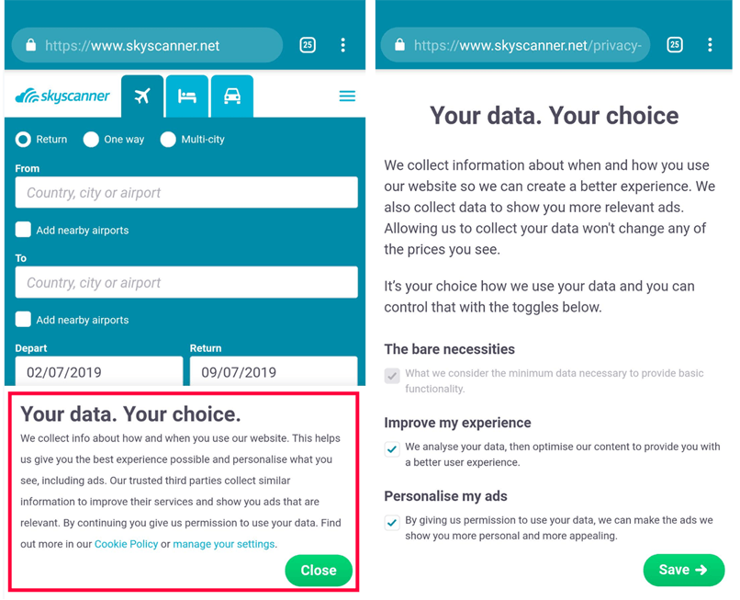Click padlock icon on privacy page URL

pyautogui.click(x=399, y=45)
